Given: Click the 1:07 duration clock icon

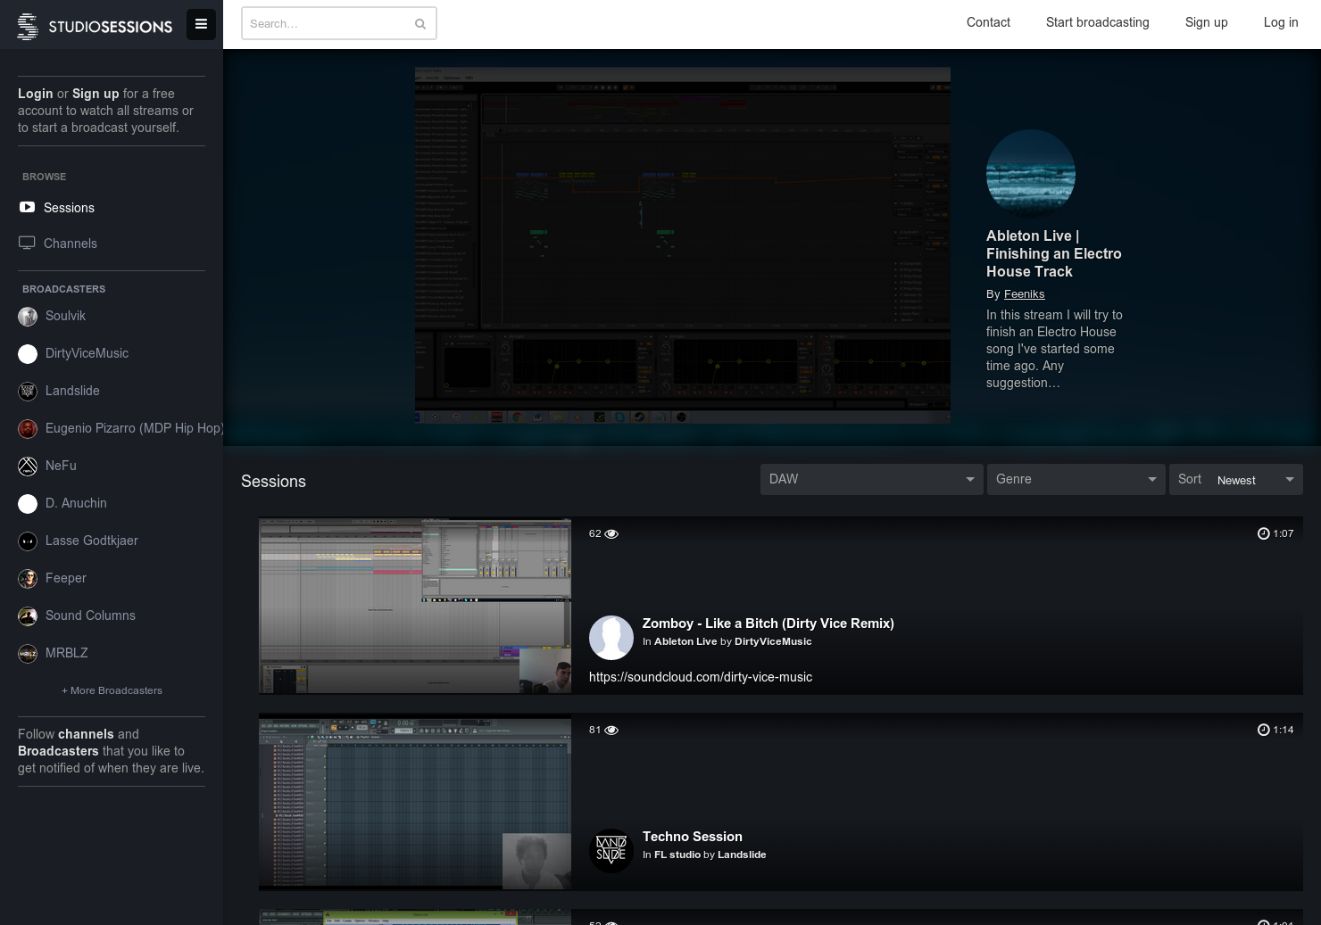Looking at the screenshot, I should pos(1263,533).
